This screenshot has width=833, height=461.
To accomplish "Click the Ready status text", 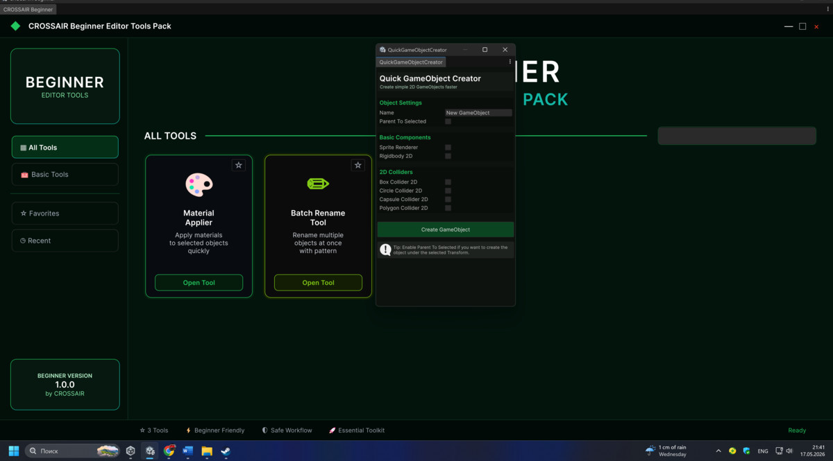I will tap(797, 430).
